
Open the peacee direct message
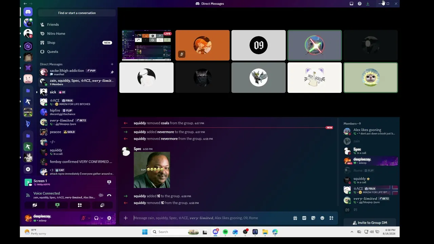point(77,132)
